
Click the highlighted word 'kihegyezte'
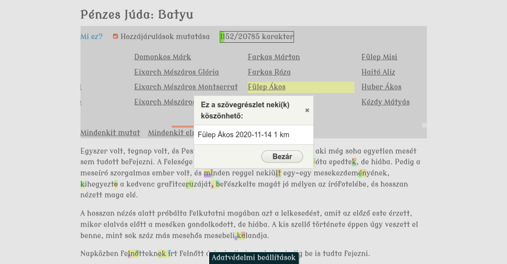[x=99, y=184]
